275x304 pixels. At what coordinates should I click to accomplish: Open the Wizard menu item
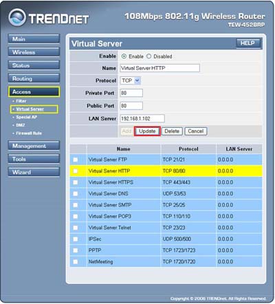pyautogui.click(x=34, y=172)
